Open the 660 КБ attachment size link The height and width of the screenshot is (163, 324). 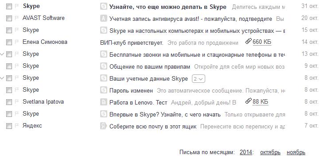pos(262,42)
